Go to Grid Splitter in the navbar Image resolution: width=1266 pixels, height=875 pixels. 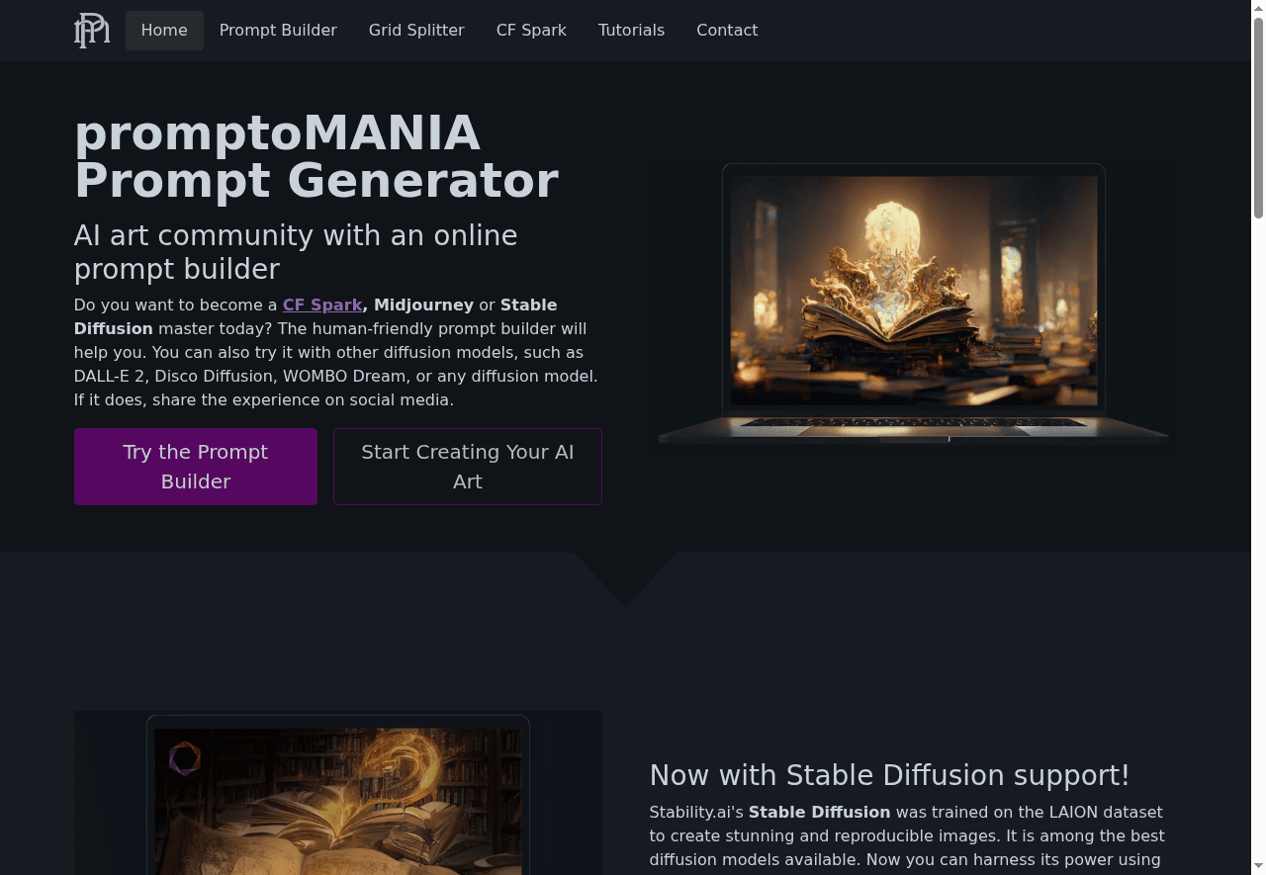coord(416,31)
